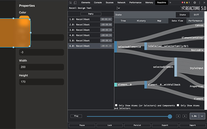Screen dimensions: 207x129
Task: Jump to snapshot 1.0 using its time button
Action: pyautogui.click(x=106, y=19)
